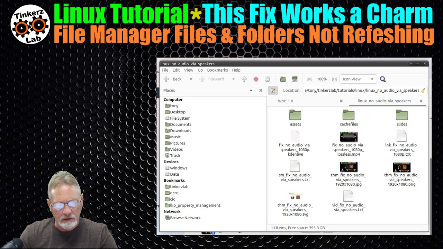Click the magnifier search icon
The width and height of the screenshot is (443, 249).
point(383,79)
